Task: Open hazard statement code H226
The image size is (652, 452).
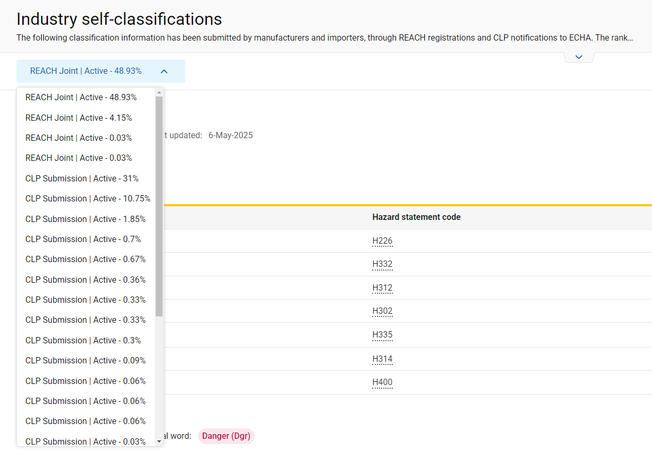Action: (x=382, y=241)
